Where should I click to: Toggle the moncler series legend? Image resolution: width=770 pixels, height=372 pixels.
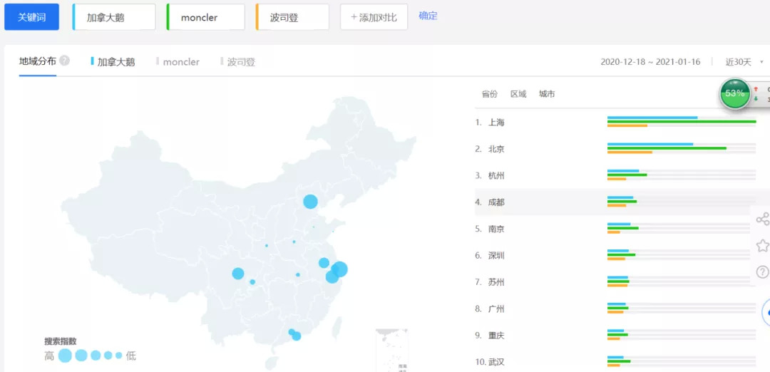178,62
